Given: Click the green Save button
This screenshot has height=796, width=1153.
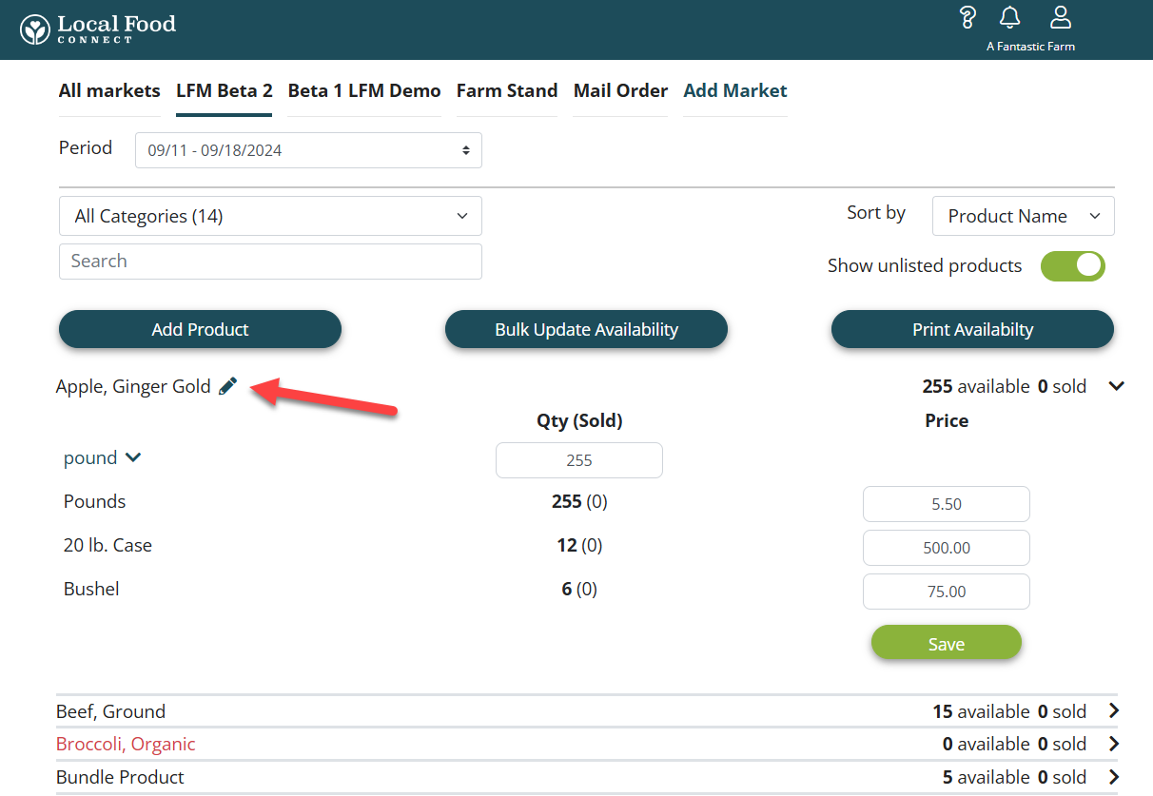Looking at the screenshot, I should coord(946,644).
